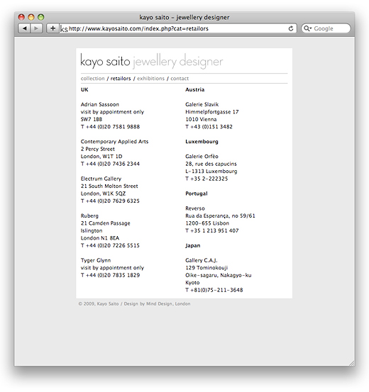Screen dimensions: 369x392
Task: Click the reload page icon
Action: (x=291, y=28)
